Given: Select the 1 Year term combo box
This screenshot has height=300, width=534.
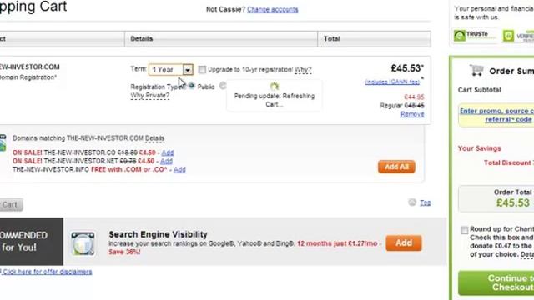Looking at the screenshot, I should pyautogui.click(x=170, y=70).
